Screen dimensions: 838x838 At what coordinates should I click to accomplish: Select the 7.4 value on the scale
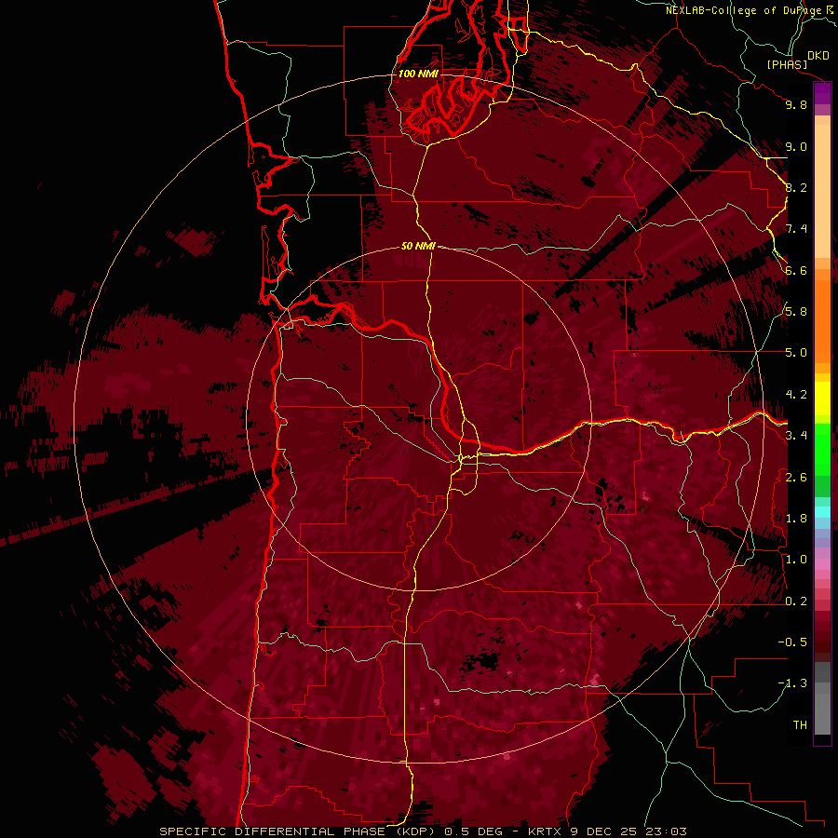(796, 229)
